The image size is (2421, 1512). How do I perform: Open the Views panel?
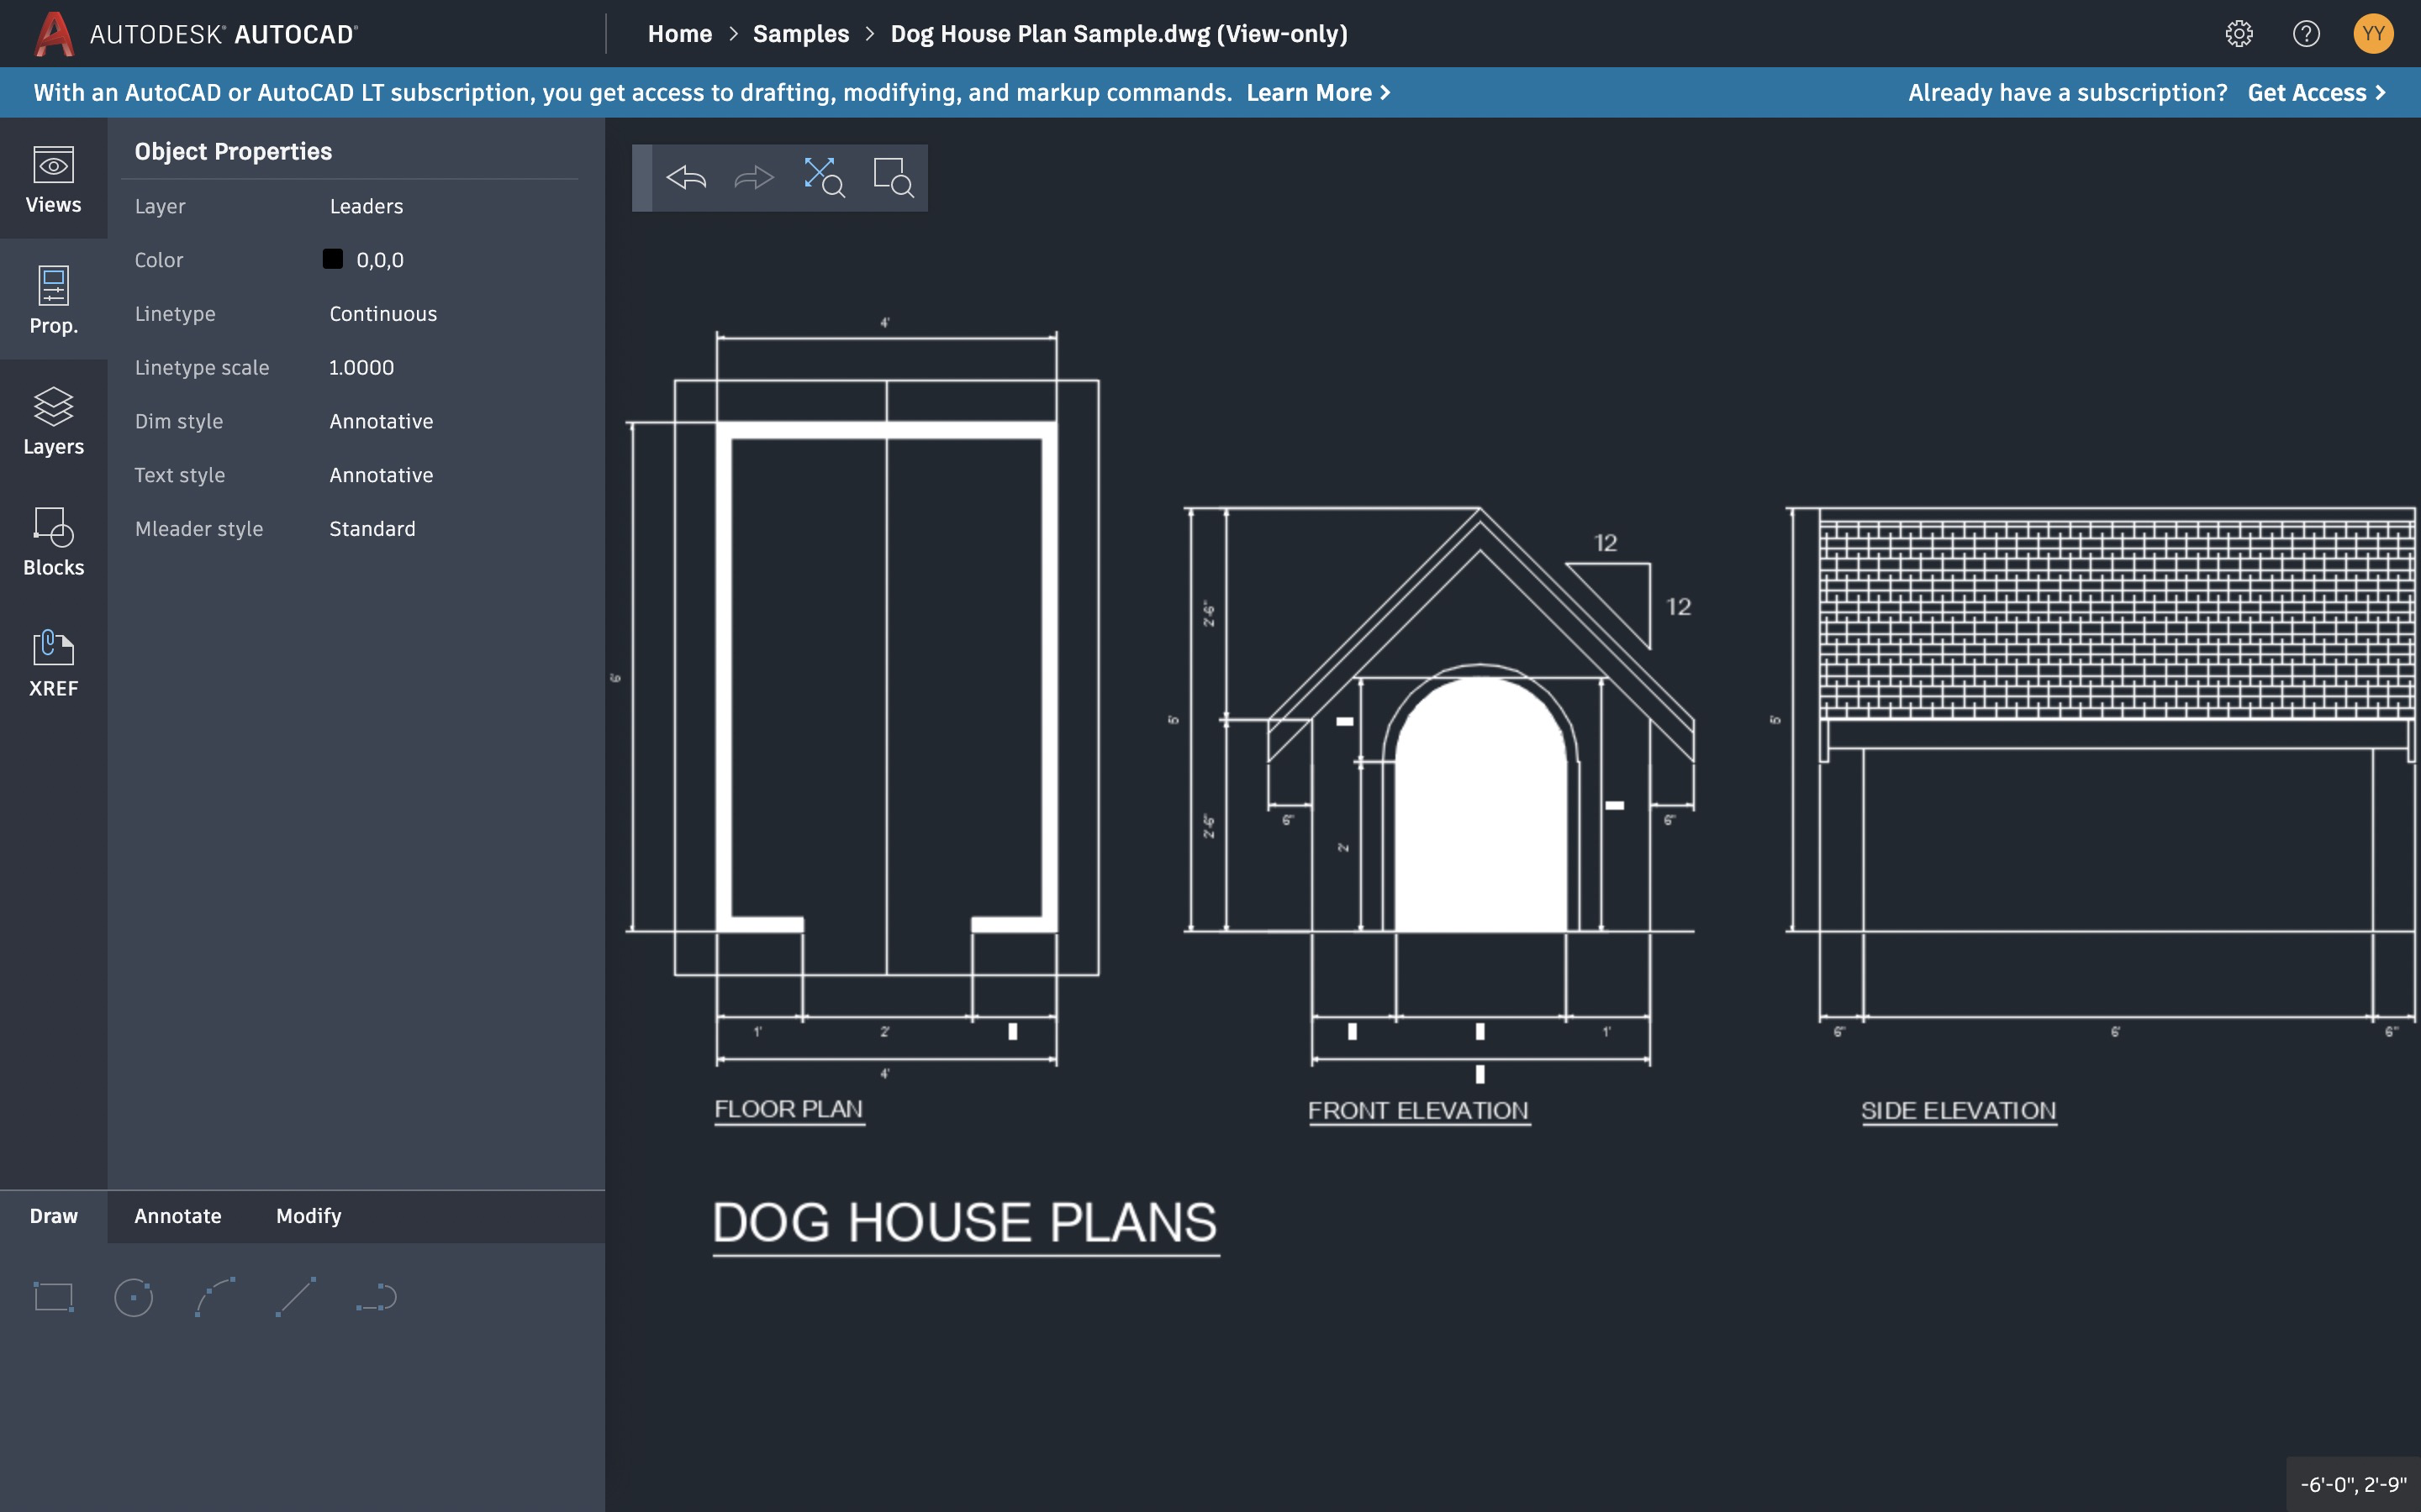53,180
